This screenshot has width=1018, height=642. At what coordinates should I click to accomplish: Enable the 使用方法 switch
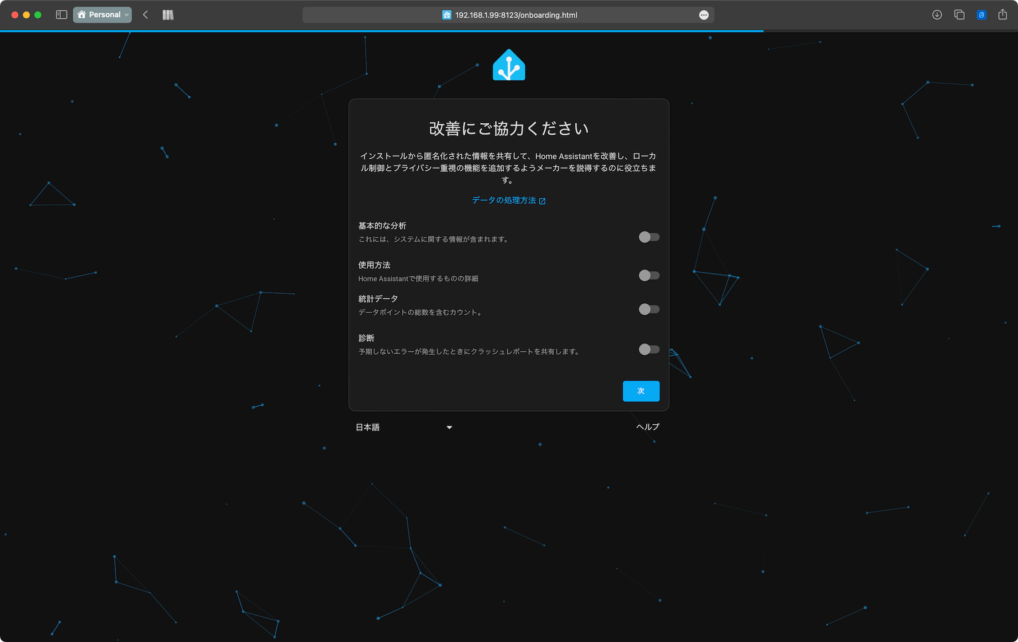point(649,276)
